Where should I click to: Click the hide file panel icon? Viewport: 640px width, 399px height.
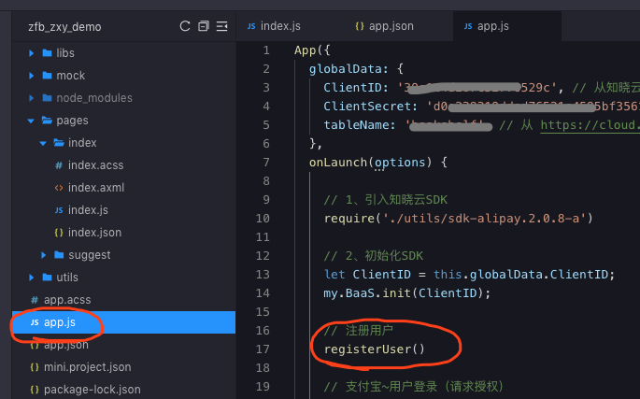click(221, 26)
